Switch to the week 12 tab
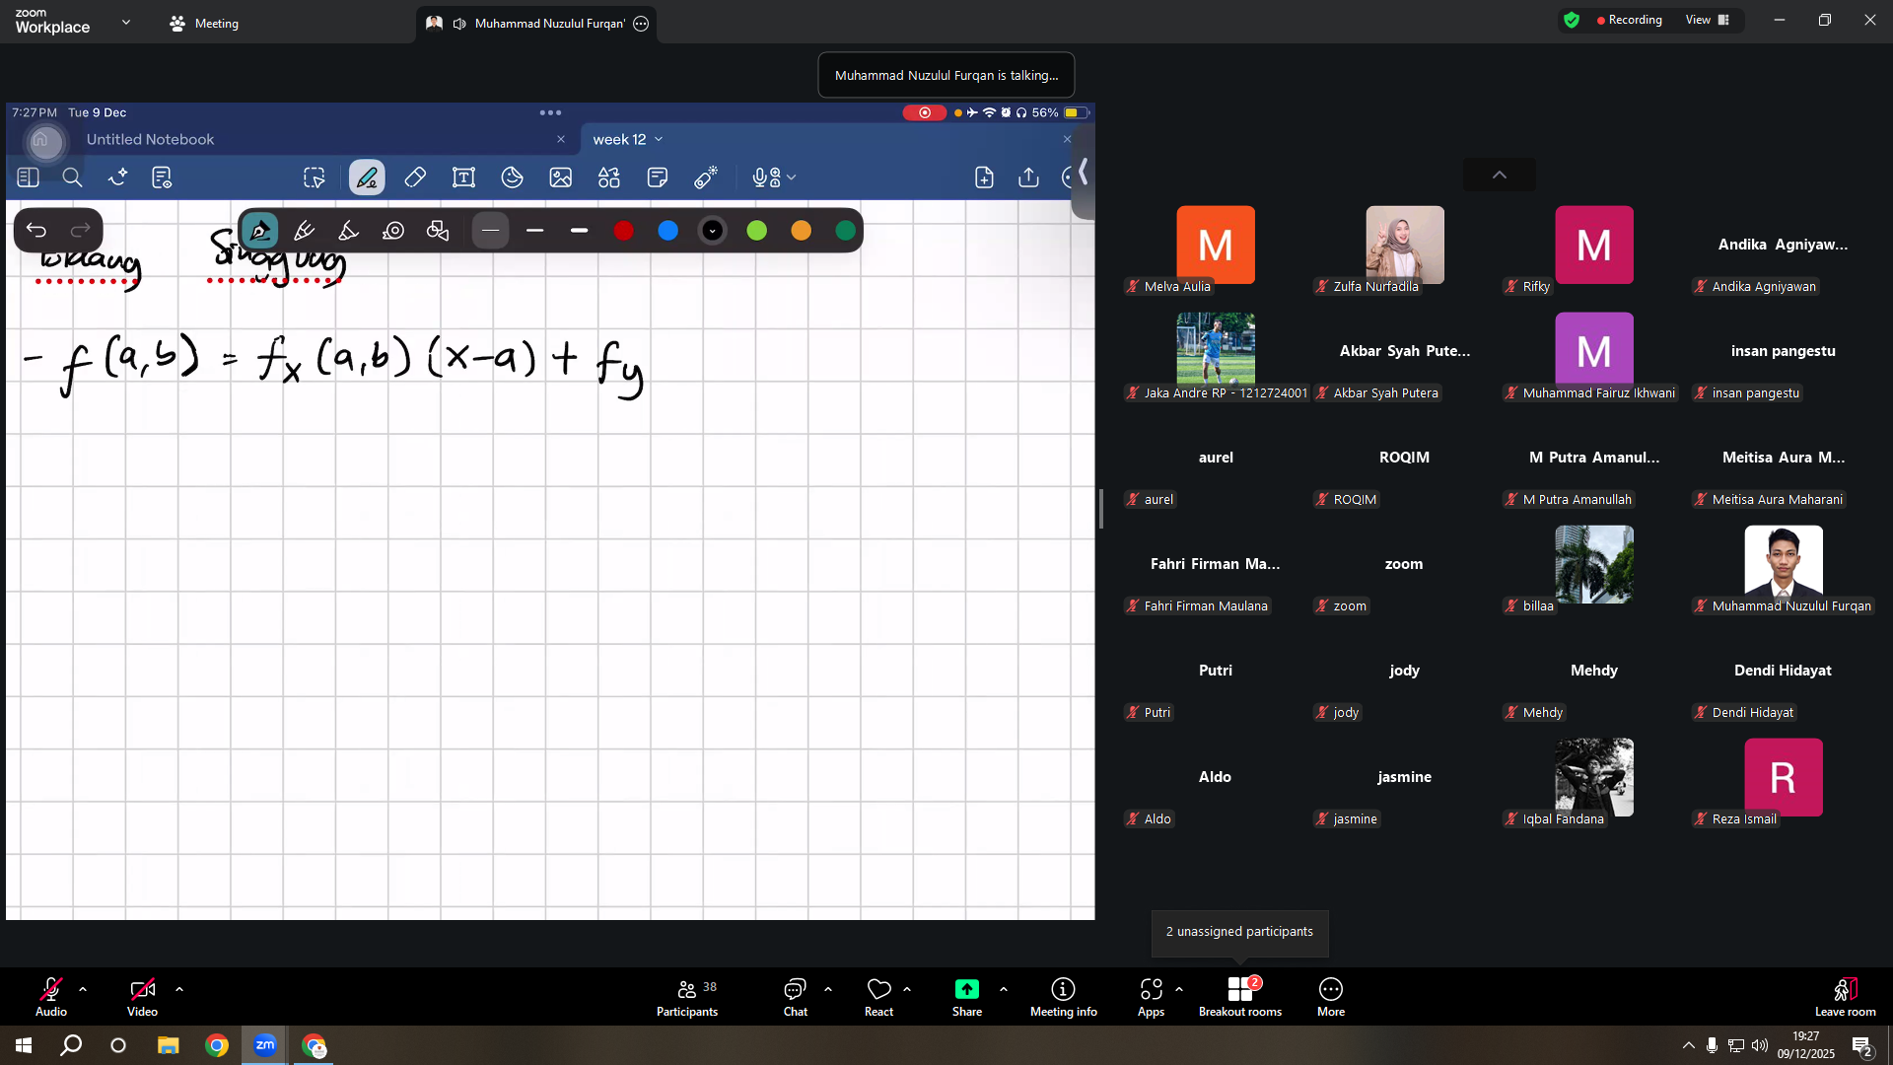Screen dimensions: 1893x1065 619,140
